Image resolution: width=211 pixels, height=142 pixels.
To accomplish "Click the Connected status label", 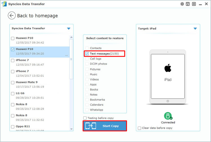I will click(168, 122).
